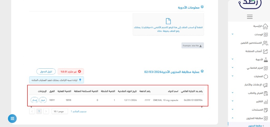Image resolution: width=270 pixels, height=127 pixels.
Task: Click the grid icon beside الوحدات
Action: tap(266, 35)
